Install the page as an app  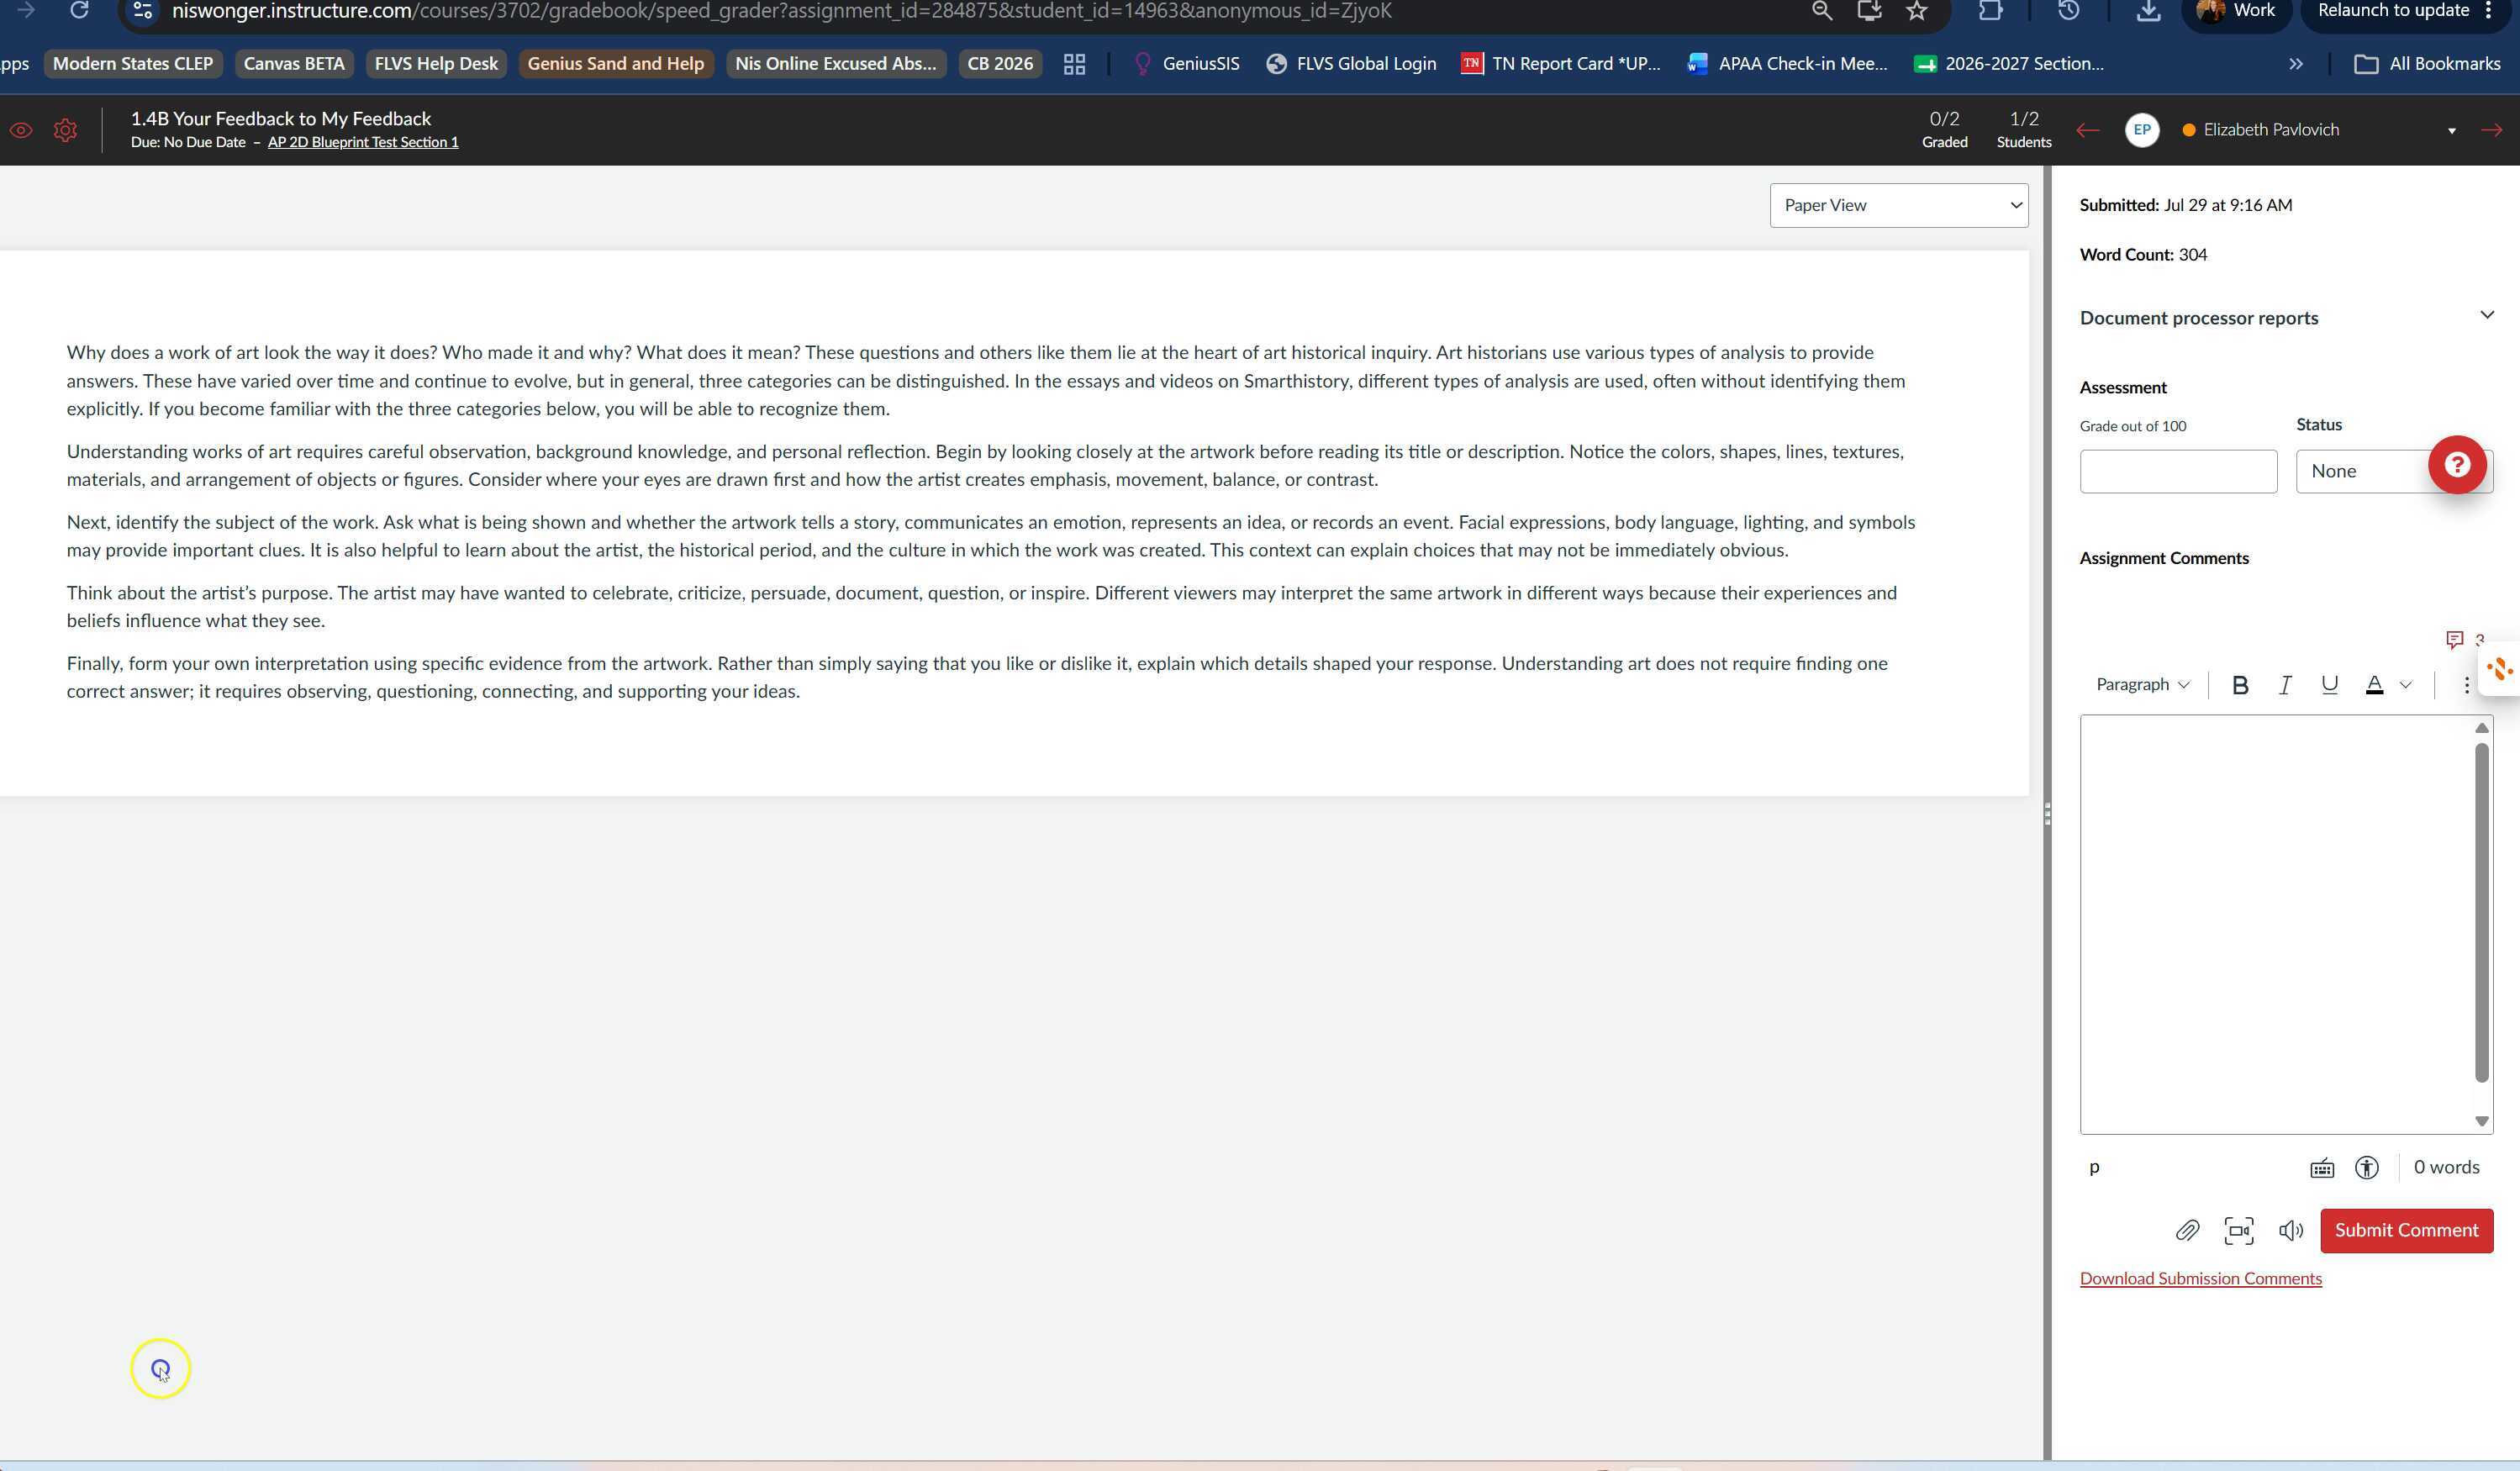tap(1868, 11)
